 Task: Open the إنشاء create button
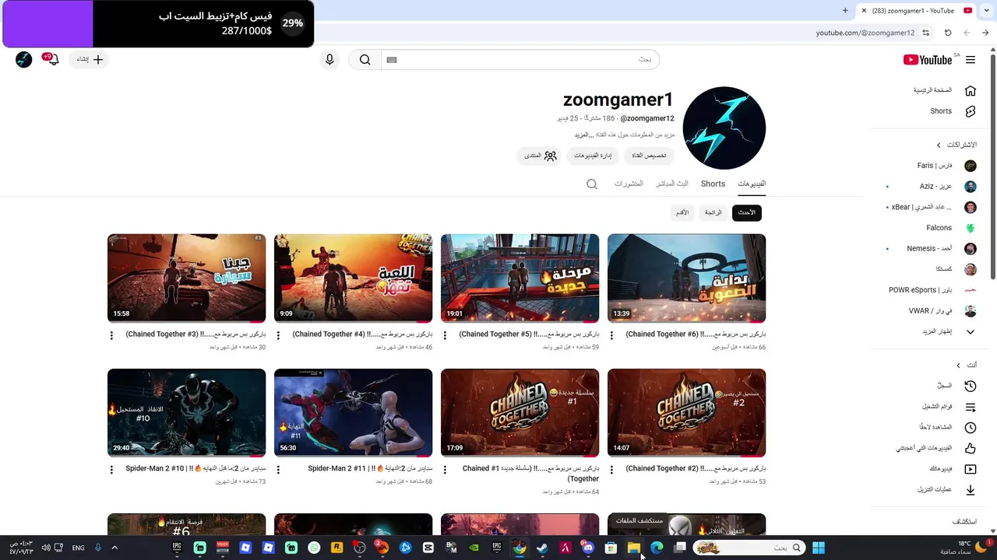pos(89,60)
